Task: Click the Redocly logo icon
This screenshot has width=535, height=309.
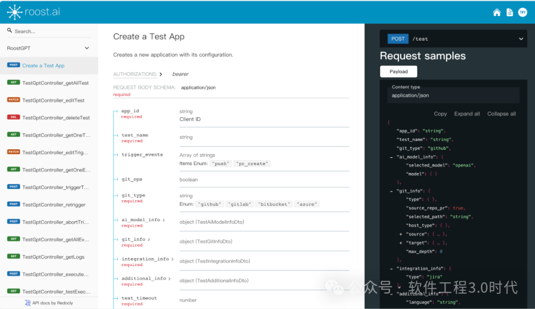Action: 28,303
